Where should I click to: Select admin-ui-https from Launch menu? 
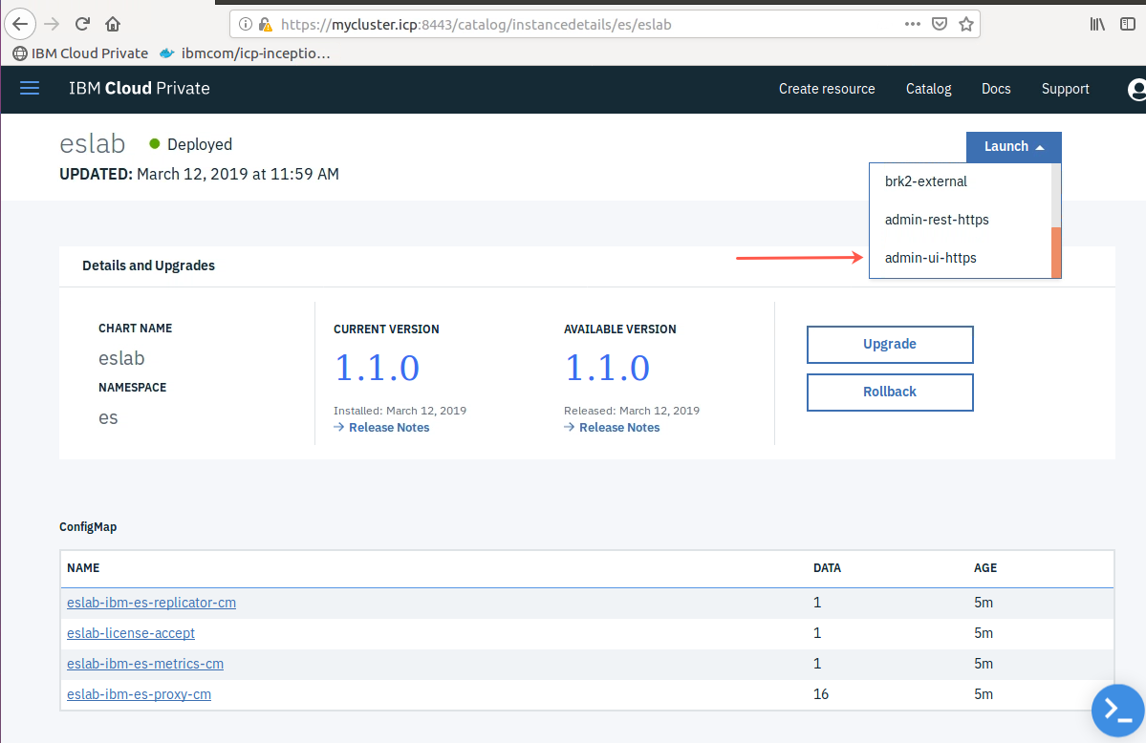point(930,258)
